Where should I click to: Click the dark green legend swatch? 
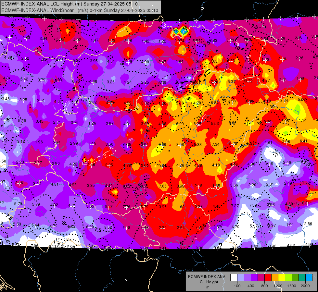coord(295,278)
